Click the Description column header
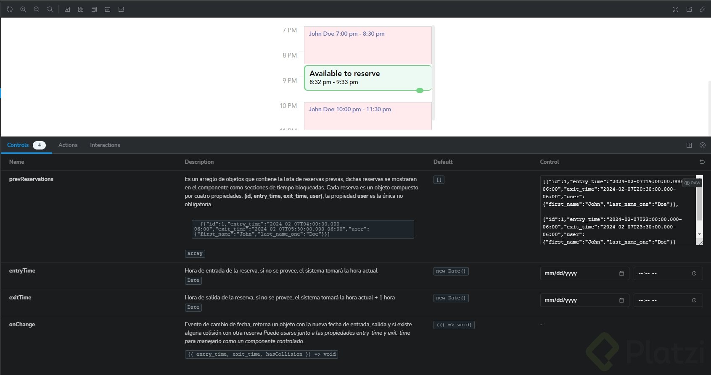 (x=199, y=162)
